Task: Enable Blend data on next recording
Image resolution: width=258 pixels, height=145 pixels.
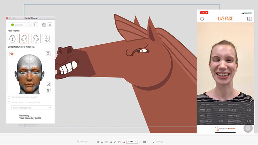Action: click(x=9, y=97)
